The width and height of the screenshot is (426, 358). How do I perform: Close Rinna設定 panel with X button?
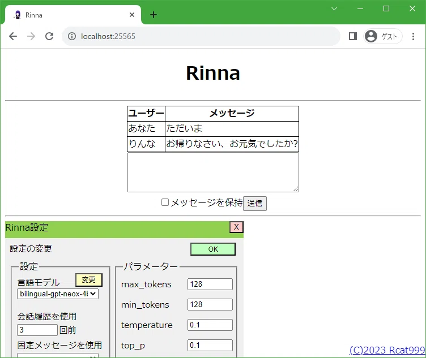pyautogui.click(x=236, y=227)
